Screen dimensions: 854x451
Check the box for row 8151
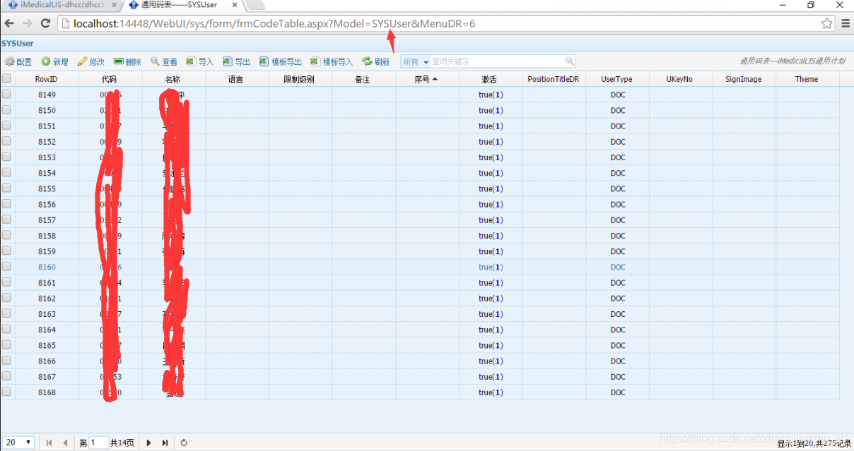6,126
